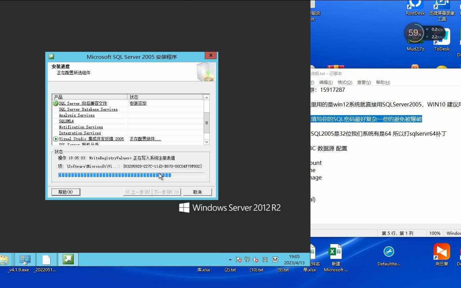Viewport: 461px width, 288px height.
Task: Click the flag action center tray icon
Action: (239, 259)
